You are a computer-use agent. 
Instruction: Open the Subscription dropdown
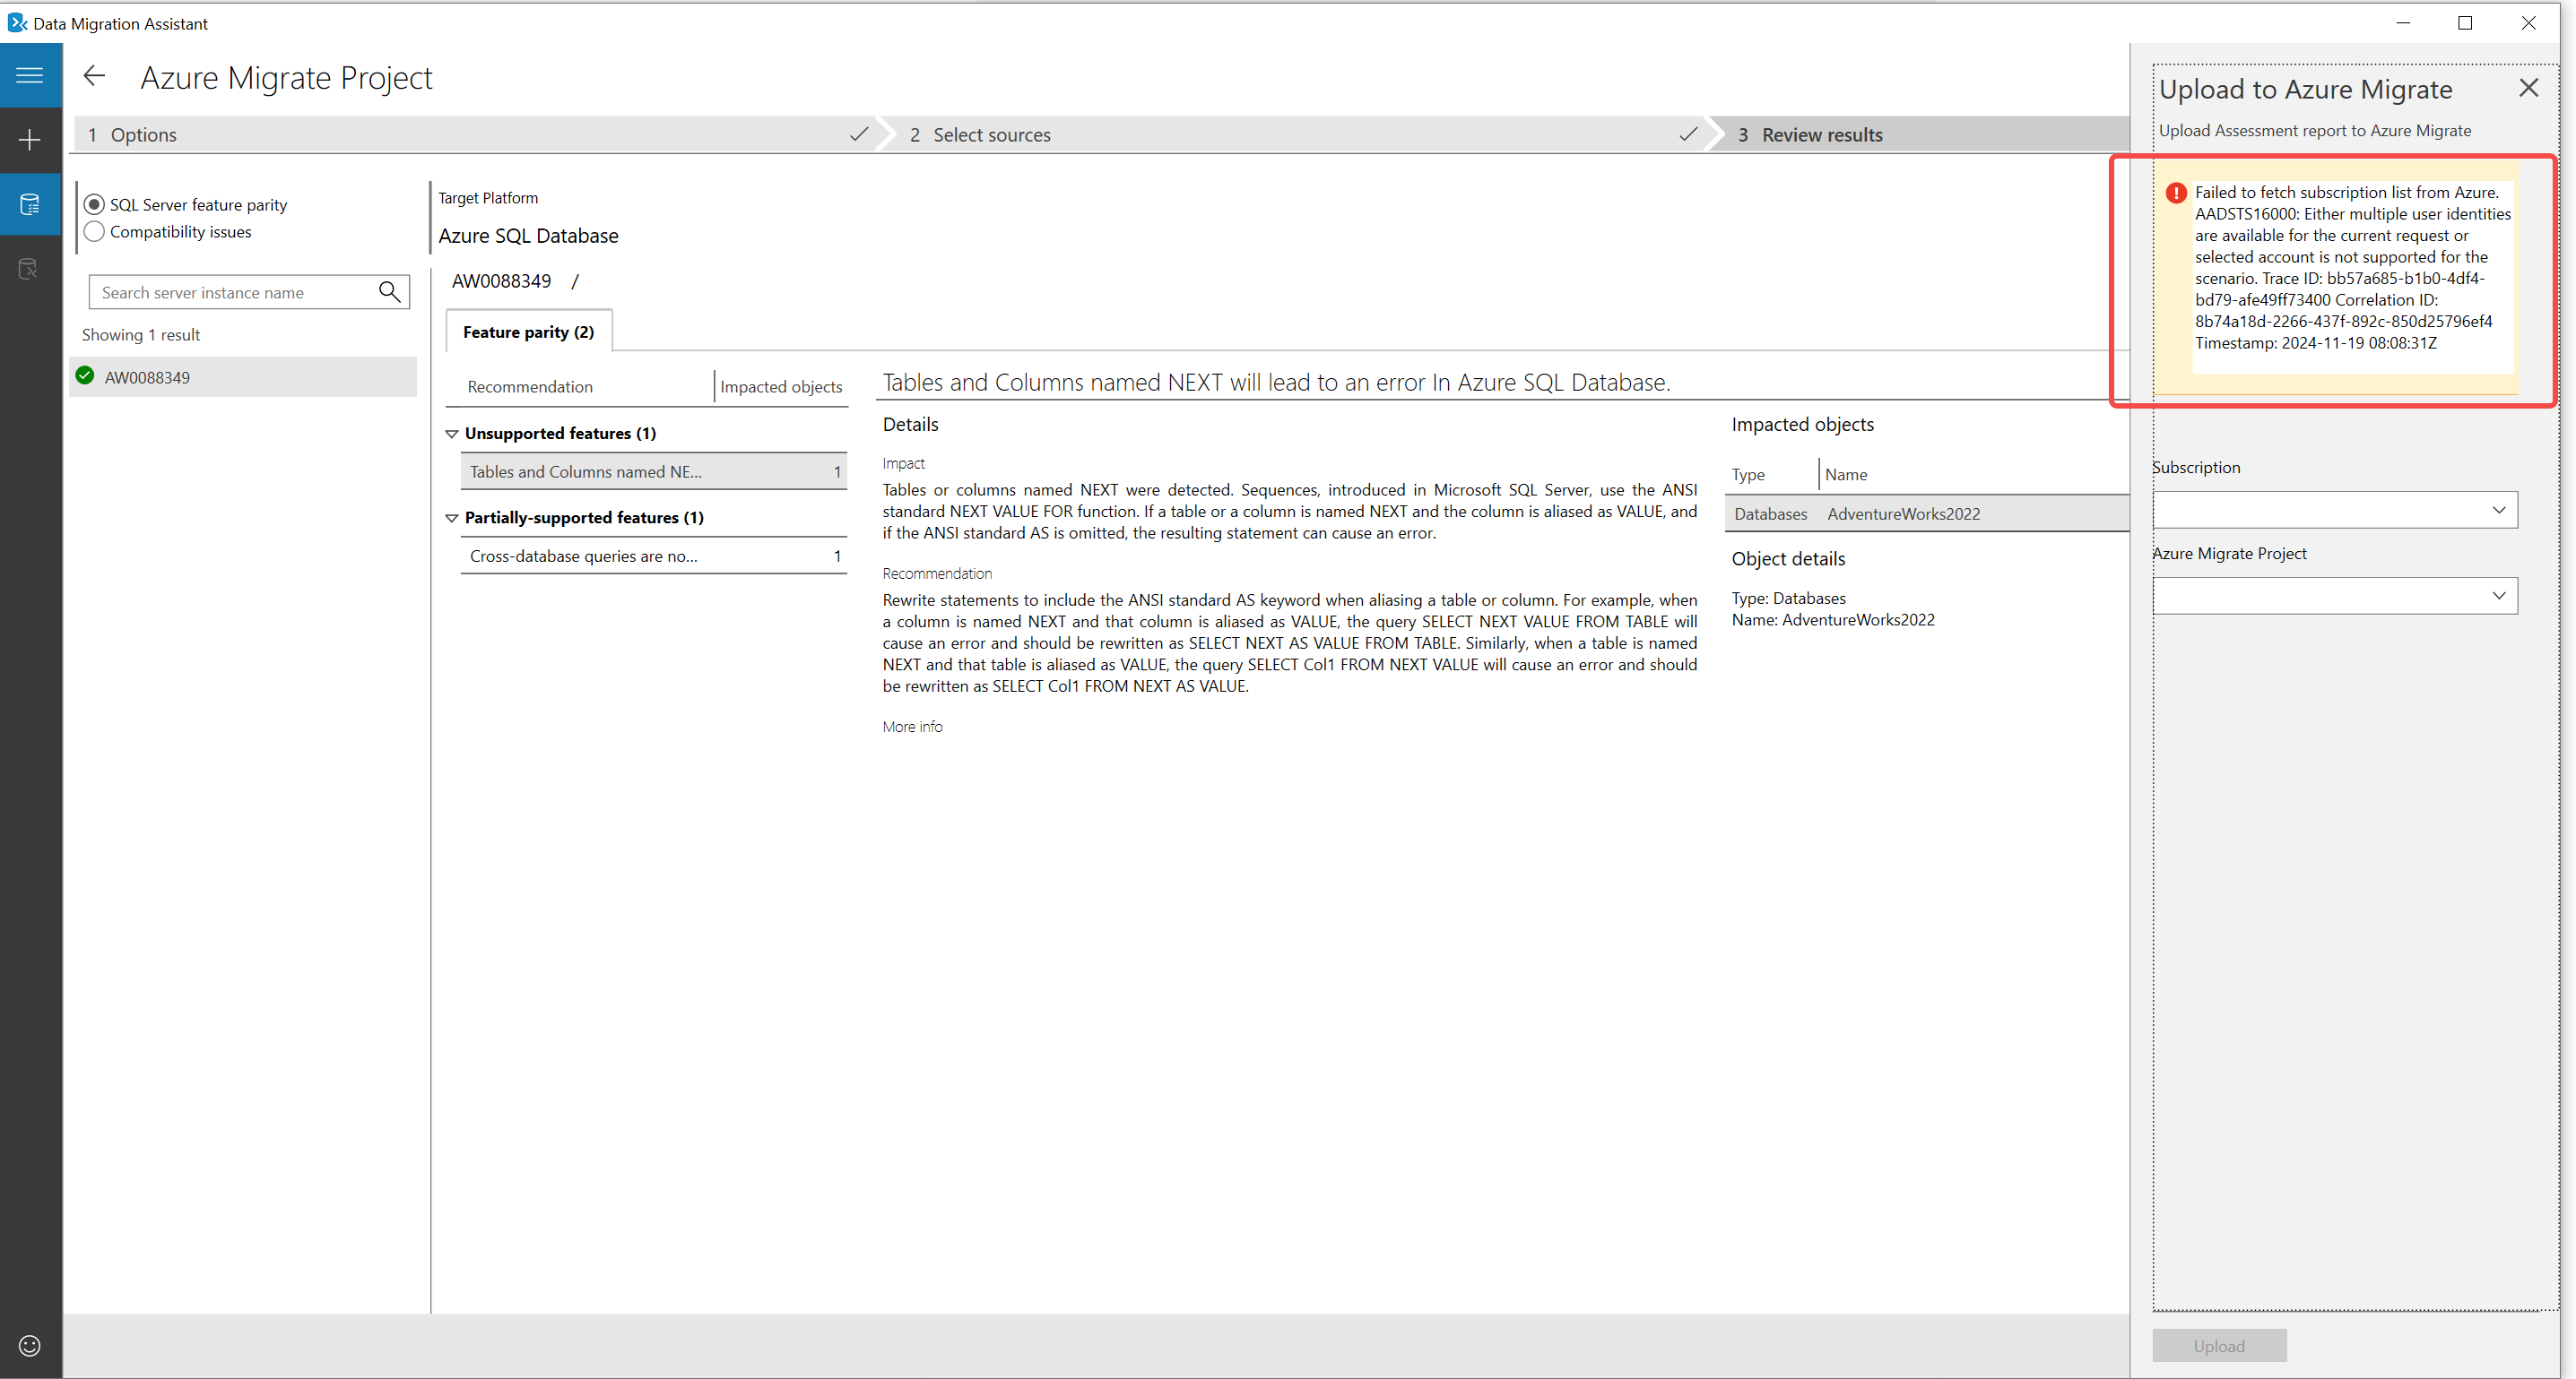click(x=2335, y=511)
